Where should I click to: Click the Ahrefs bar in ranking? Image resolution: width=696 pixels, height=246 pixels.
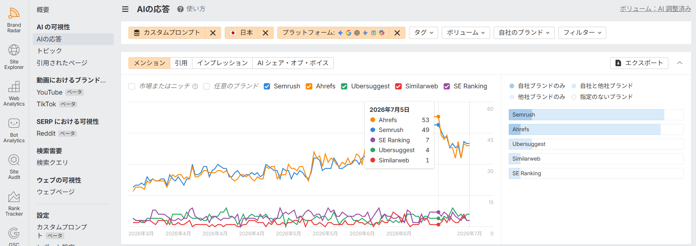(596, 129)
